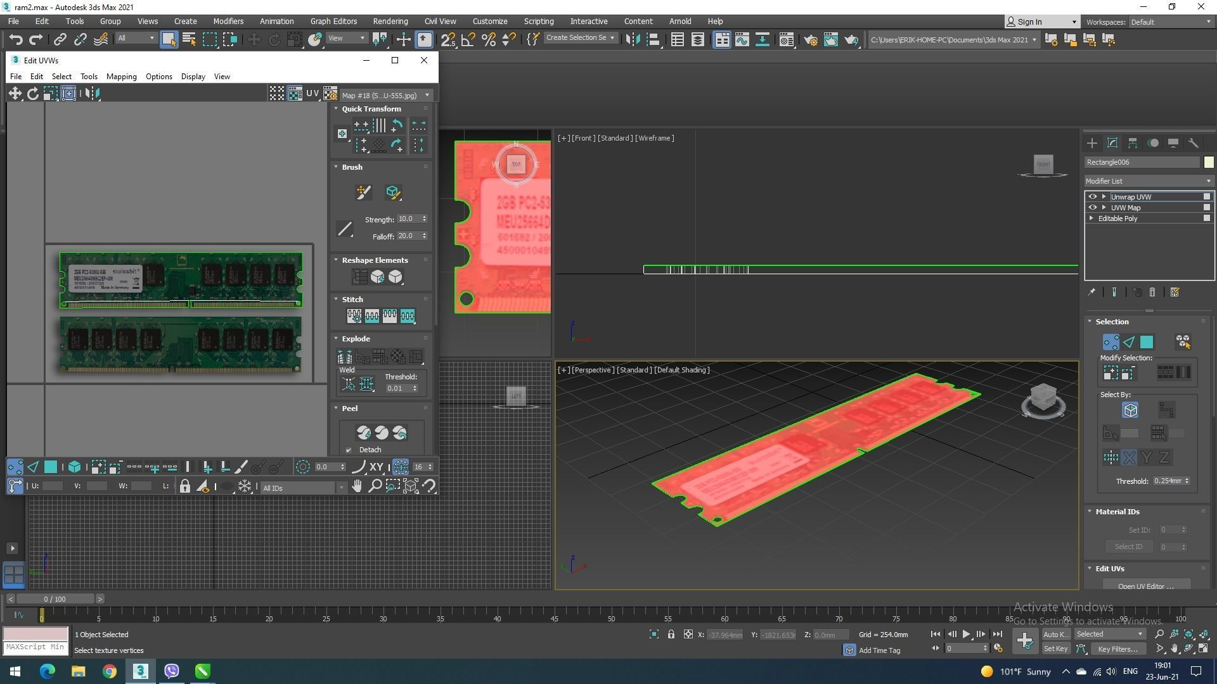
Task: Toggle the Detach checkbox in Peel rollout
Action: 349,450
